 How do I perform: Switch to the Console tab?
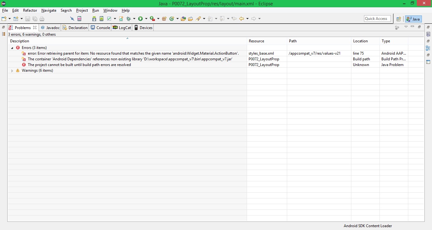[x=100, y=28]
